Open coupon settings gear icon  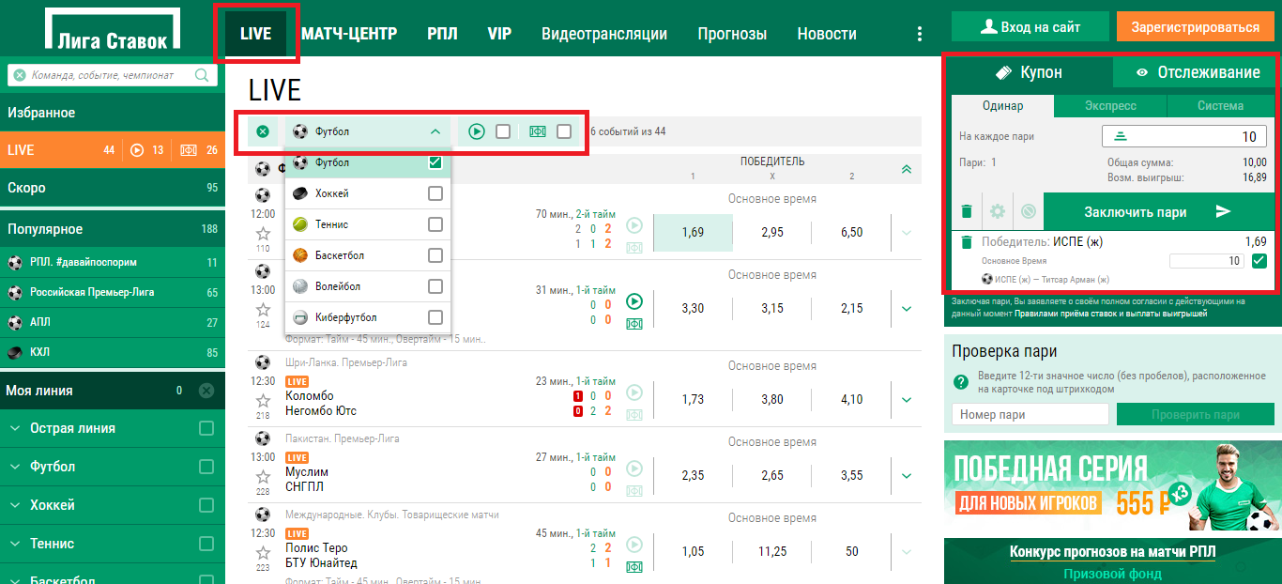997,212
